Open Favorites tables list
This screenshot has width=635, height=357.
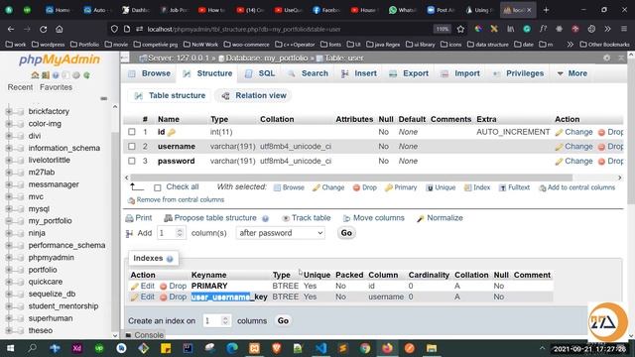pos(56,87)
